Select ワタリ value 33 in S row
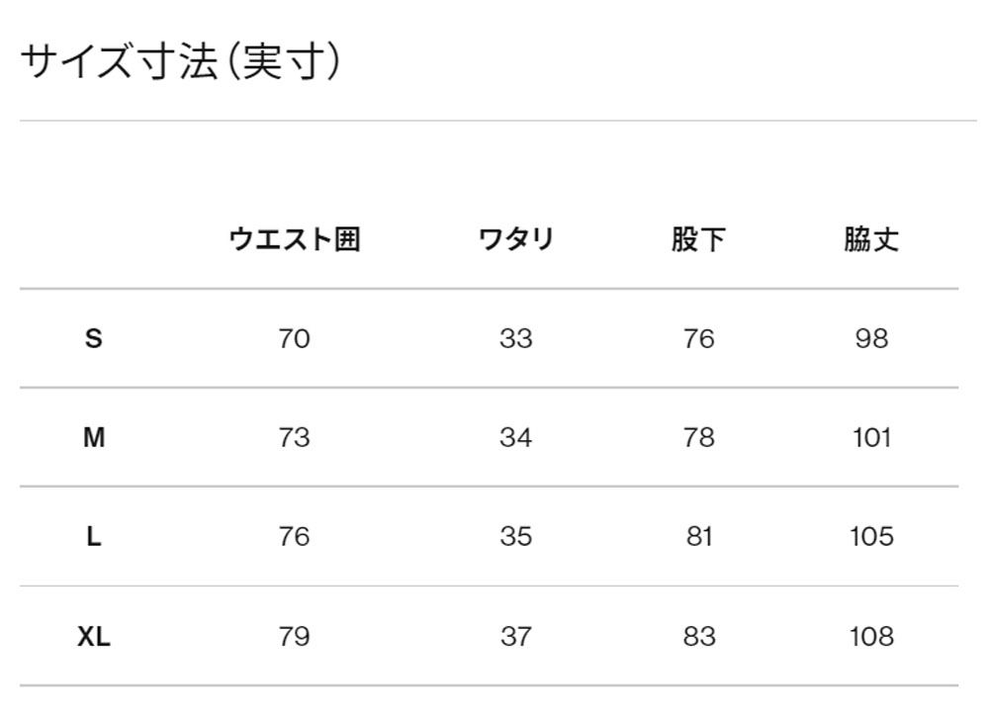989x725 pixels. 515,339
